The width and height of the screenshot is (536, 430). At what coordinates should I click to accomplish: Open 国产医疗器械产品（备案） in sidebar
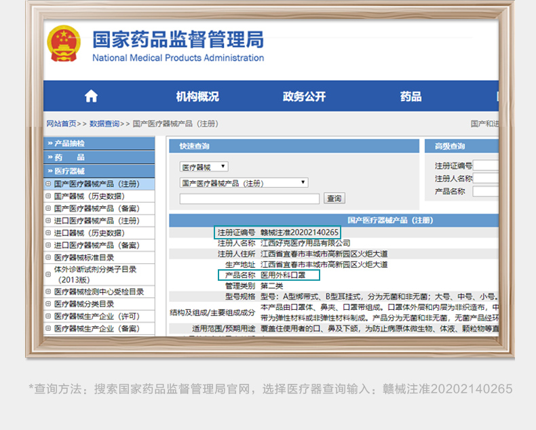pyautogui.click(x=97, y=208)
